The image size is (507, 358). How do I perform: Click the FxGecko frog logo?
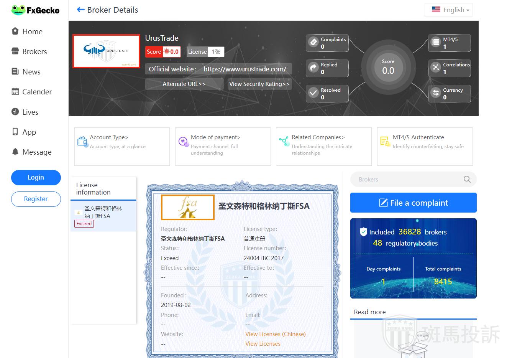(18, 10)
